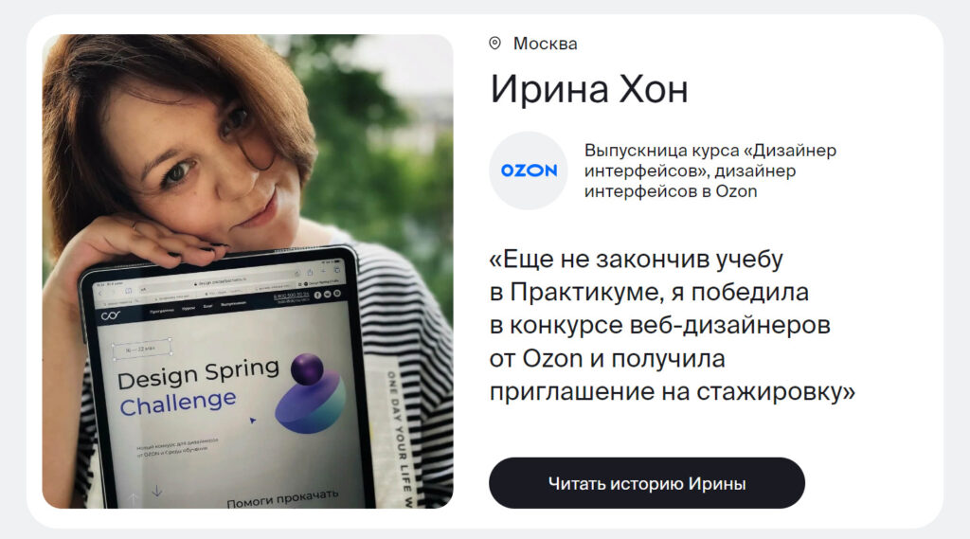Click the down arrow on the tablet page
The width and height of the screenshot is (970, 539).
tap(157, 491)
